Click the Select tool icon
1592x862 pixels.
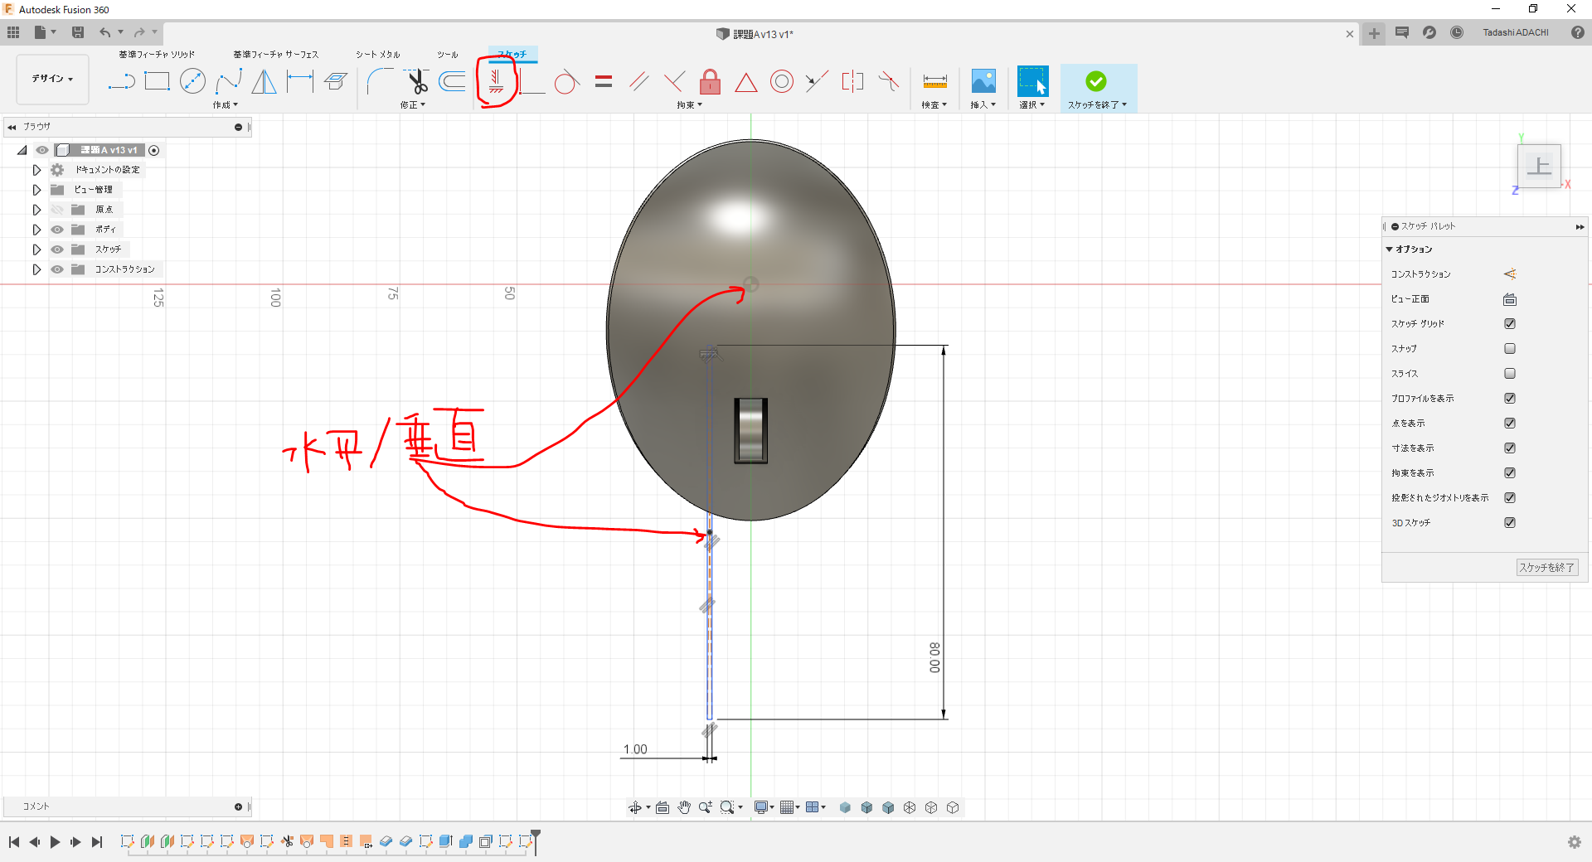[x=1032, y=81]
